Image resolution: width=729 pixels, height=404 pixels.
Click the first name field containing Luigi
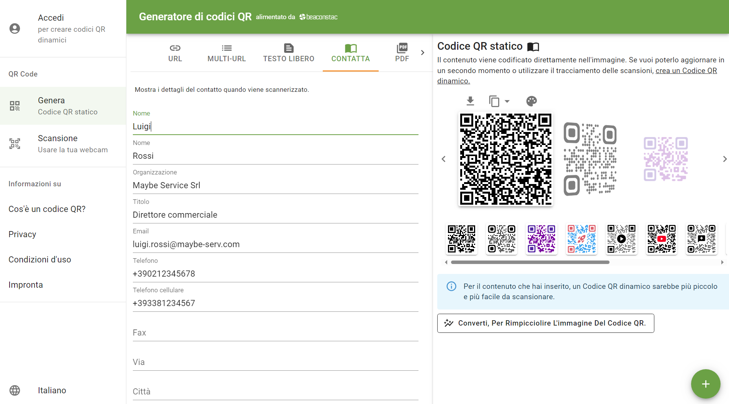coord(275,126)
